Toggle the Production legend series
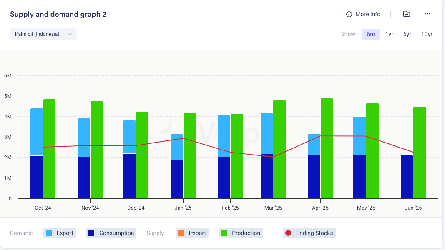Screen dimensions: 445x250 click(241, 233)
